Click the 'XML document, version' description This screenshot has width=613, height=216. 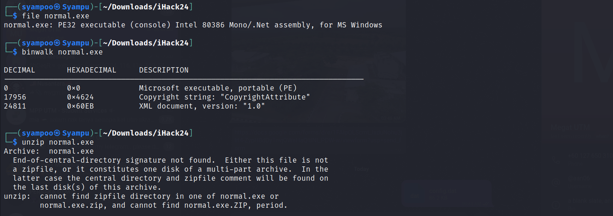click(x=189, y=106)
